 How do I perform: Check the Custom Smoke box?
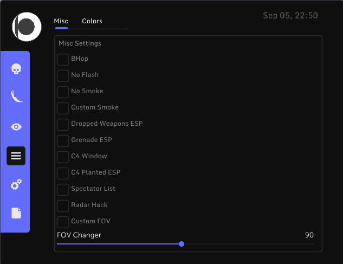coord(63,107)
